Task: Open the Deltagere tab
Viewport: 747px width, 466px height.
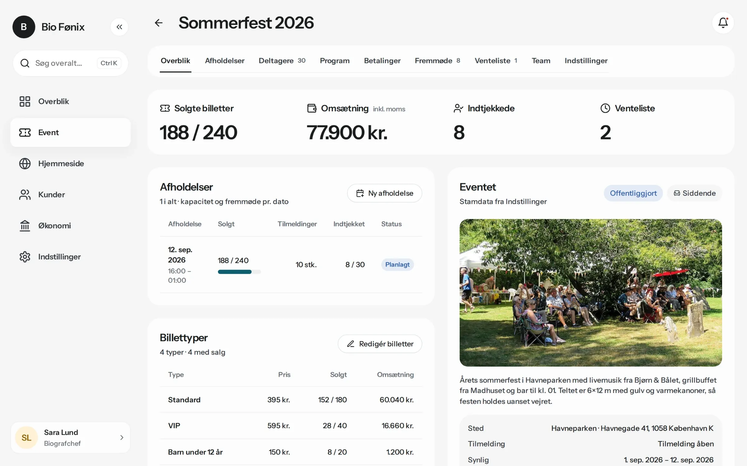Action: coord(282,61)
